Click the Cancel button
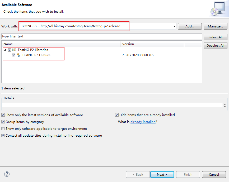 point(214,175)
